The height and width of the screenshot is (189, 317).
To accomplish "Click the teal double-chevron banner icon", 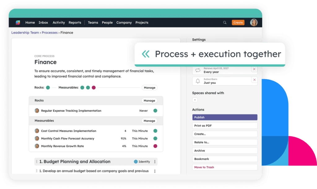I will [145, 54].
